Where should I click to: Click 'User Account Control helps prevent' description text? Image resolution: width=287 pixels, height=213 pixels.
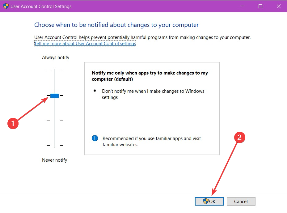coord(142,37)
